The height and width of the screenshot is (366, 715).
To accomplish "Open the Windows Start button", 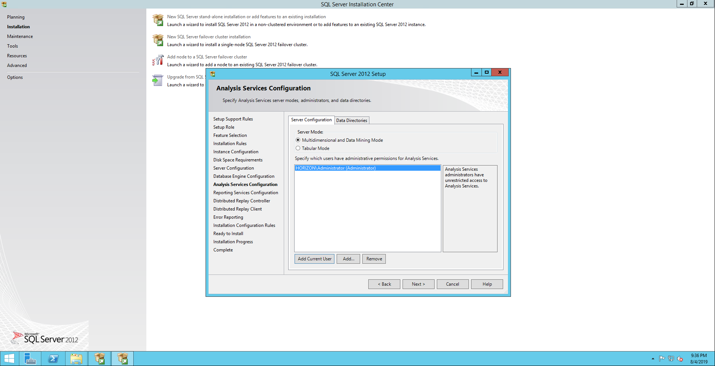I will pos(9,359).
